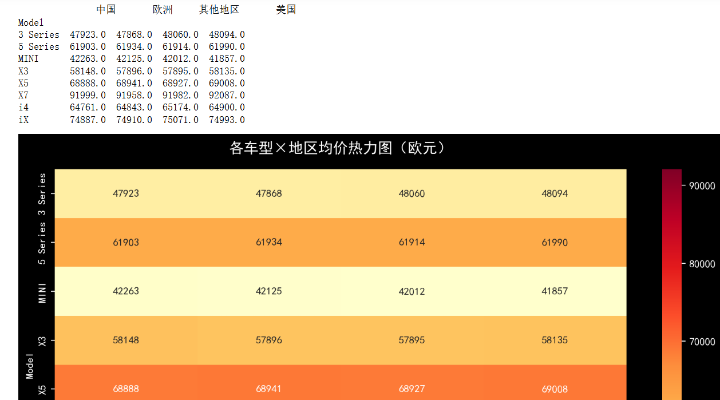Select the pale yellow 42012 heatmap cell

pos(412,291)
